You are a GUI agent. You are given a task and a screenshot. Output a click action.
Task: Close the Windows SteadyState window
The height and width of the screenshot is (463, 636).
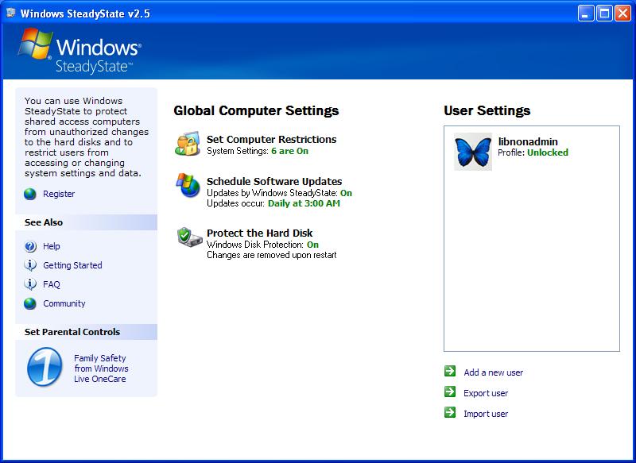point(622,14)
